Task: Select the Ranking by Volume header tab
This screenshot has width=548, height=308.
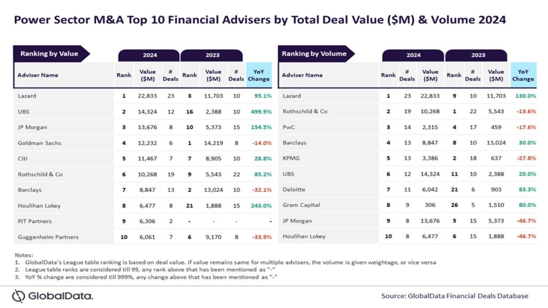Action: [316, 54]
